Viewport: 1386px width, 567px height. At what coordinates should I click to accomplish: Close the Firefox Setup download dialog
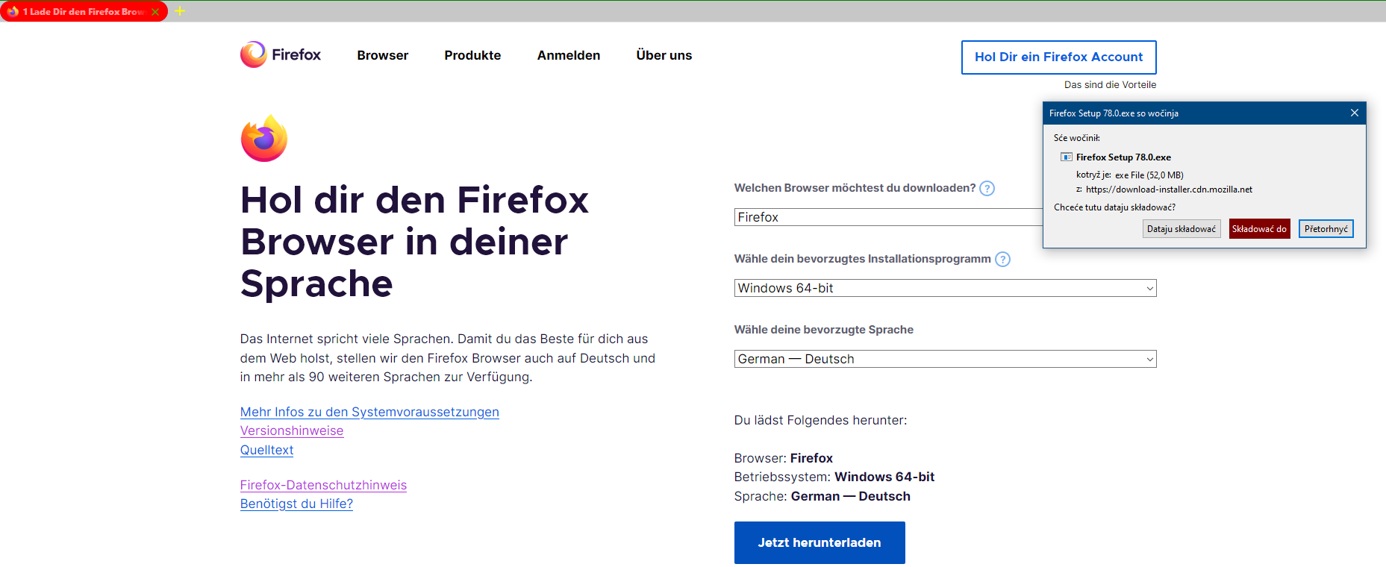pyautogui.click(x=1355, y=113)
